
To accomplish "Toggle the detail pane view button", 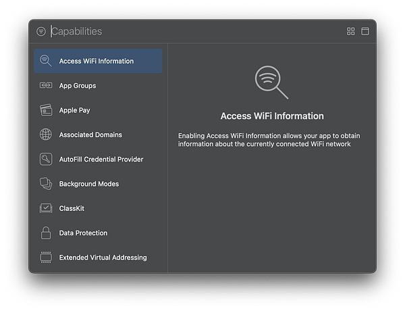I will (365, 31).
